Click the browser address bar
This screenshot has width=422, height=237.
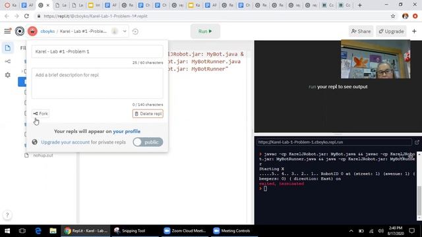click(x=212, y=16)
